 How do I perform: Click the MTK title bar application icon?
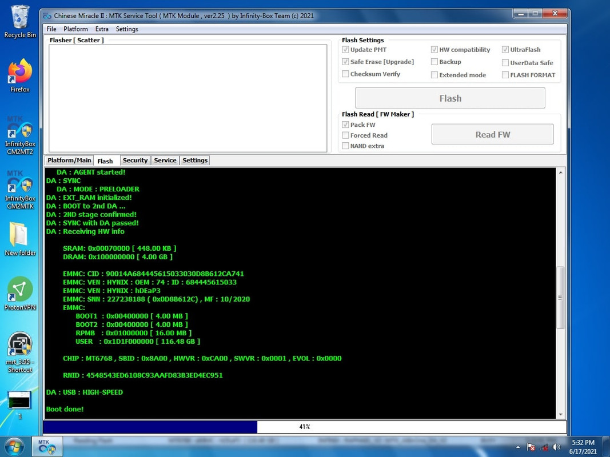click(x=47, y=16)
